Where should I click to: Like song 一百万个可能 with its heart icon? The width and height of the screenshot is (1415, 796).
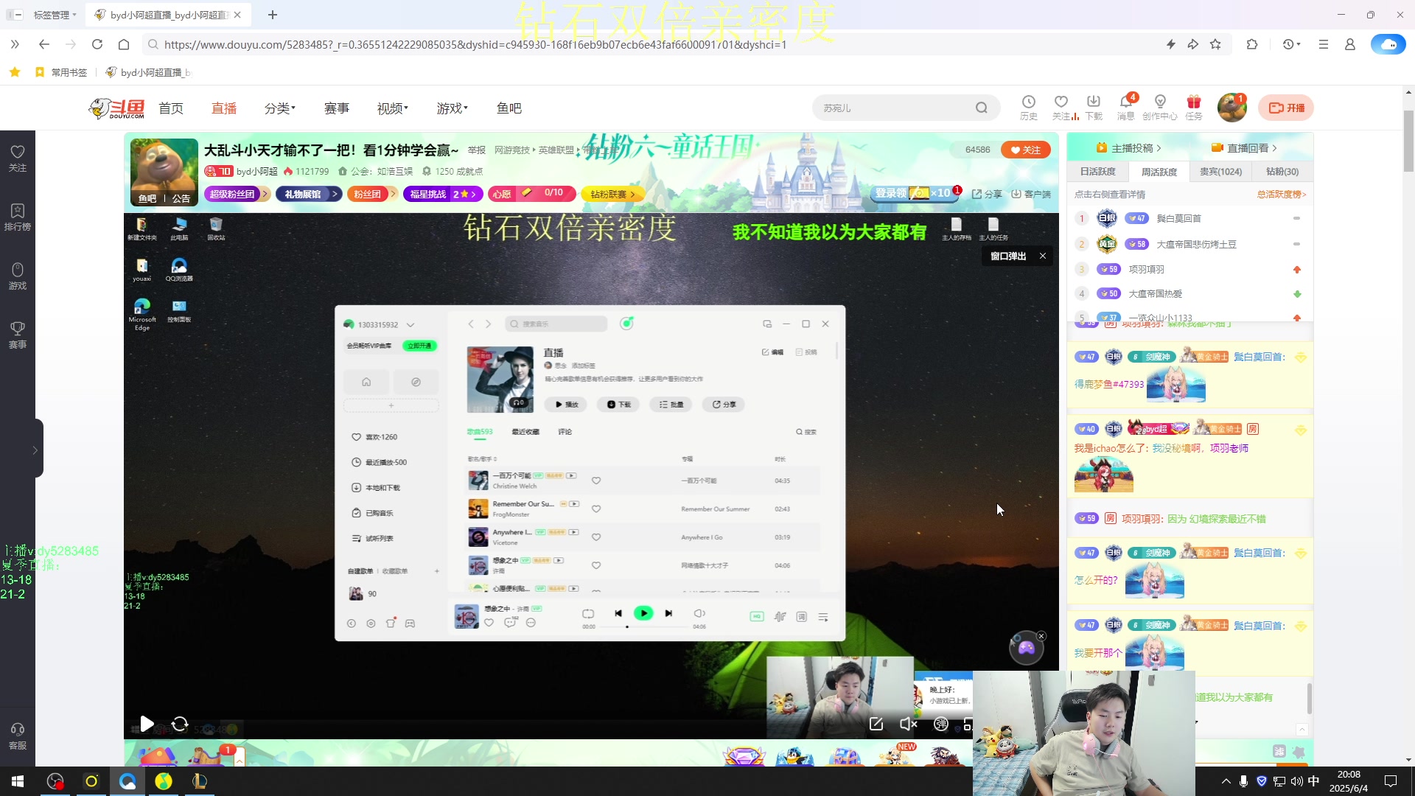tap(596, 481)
